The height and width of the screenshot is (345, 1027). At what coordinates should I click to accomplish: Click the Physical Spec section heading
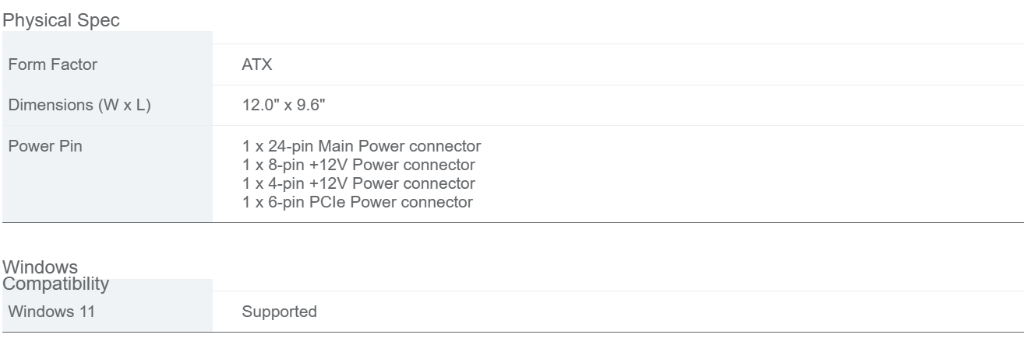pyautogui.click(x=62, y=20)
